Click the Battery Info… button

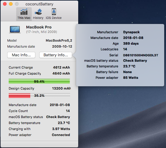tap(56, 55)
